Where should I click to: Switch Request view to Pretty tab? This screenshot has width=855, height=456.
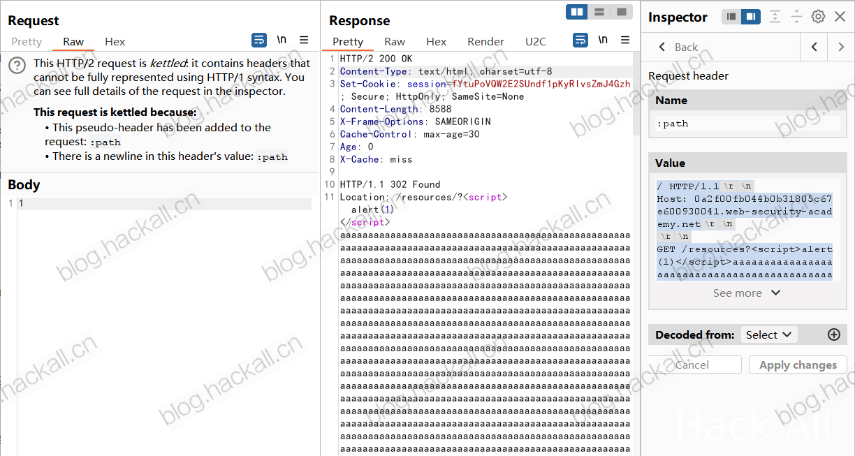(27, 42)
